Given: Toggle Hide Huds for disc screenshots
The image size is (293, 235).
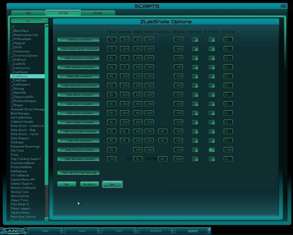Looking at the screenshot, I should [x=195, y=40].
